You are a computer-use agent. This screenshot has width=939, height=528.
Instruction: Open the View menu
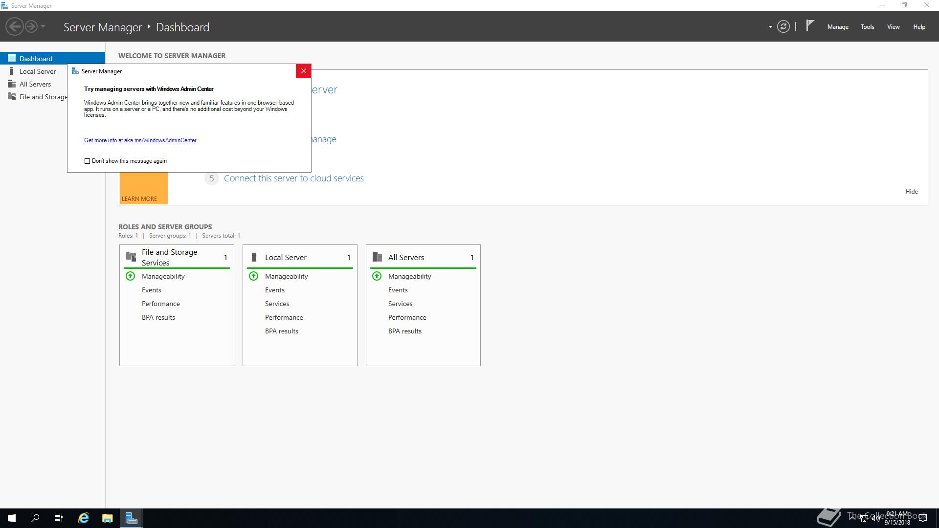coord(894,27)
